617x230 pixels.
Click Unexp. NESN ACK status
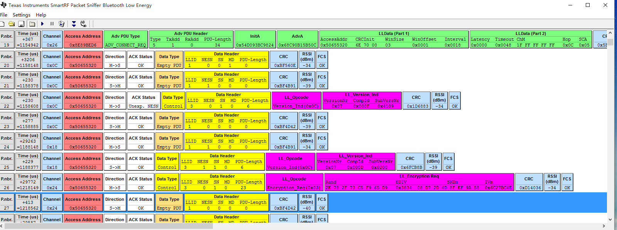[143, 106]
